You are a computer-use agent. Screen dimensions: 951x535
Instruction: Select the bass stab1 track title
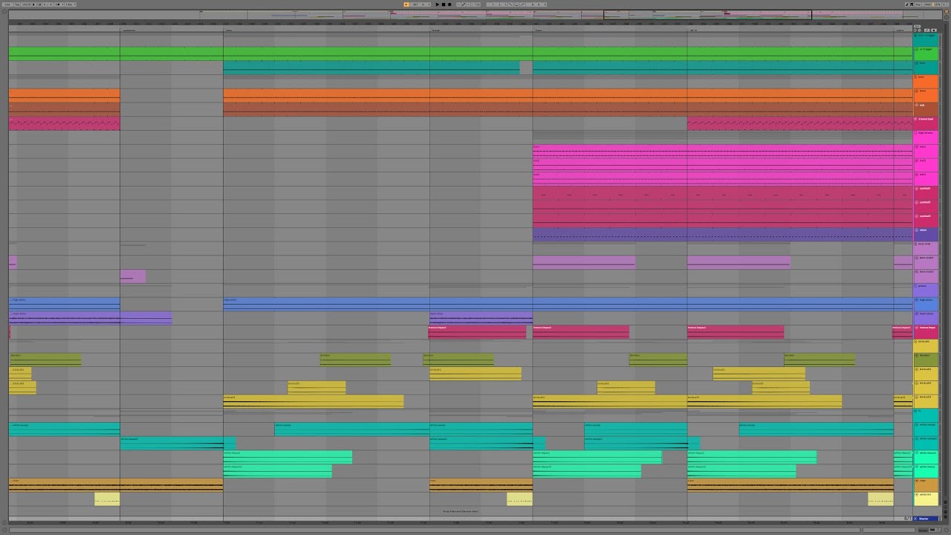pos(926,257)
